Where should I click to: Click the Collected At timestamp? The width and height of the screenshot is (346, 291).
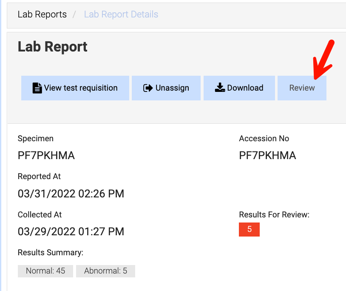click(x=71, y=231)
